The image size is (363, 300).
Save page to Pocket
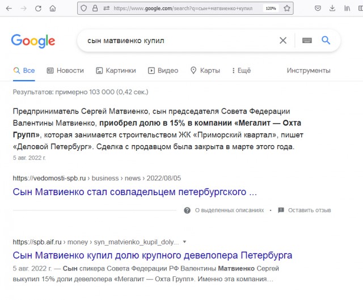[318, 9]
